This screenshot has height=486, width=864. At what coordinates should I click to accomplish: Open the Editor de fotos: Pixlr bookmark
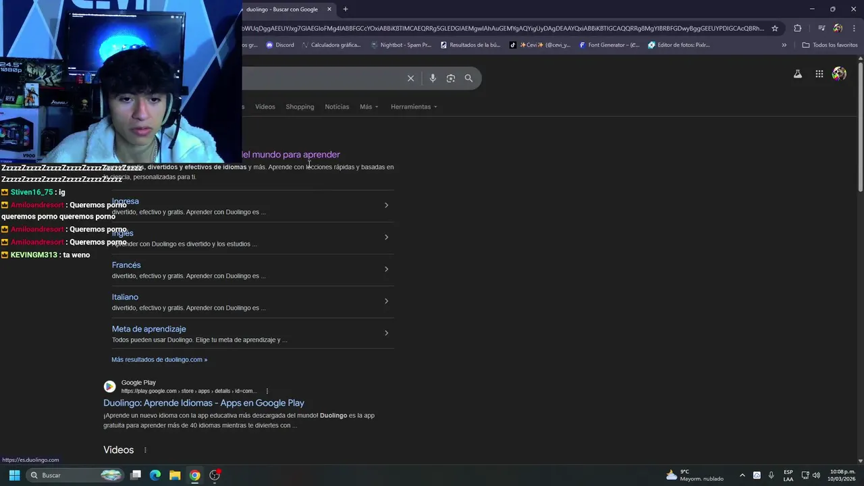[679, 45]
